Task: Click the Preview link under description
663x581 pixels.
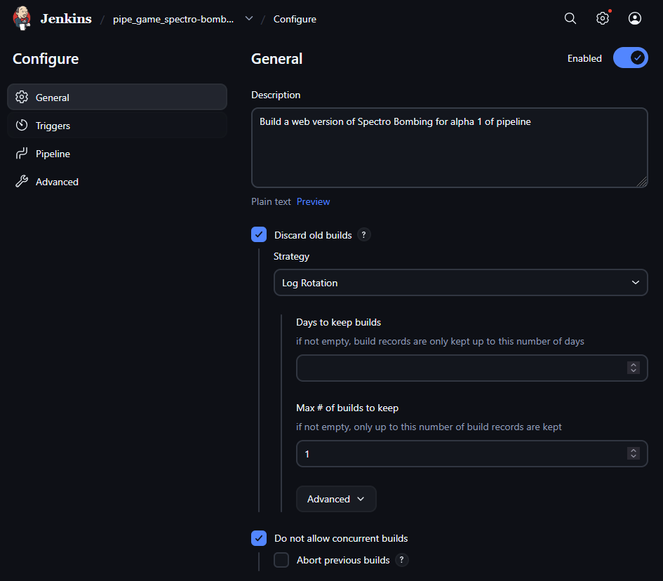Action: coord(314,201)
